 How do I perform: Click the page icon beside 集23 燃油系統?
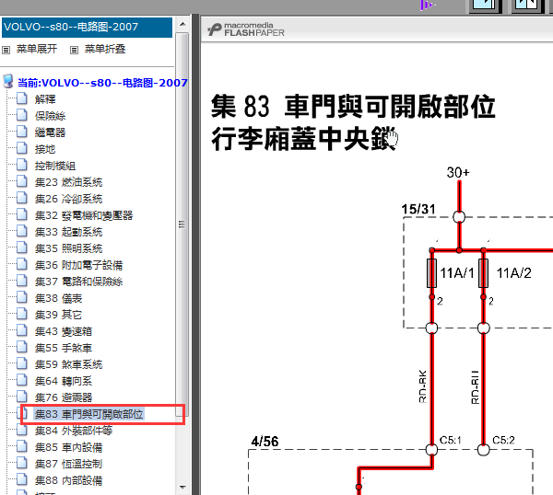pyautogui.click(x=22, y=181)
